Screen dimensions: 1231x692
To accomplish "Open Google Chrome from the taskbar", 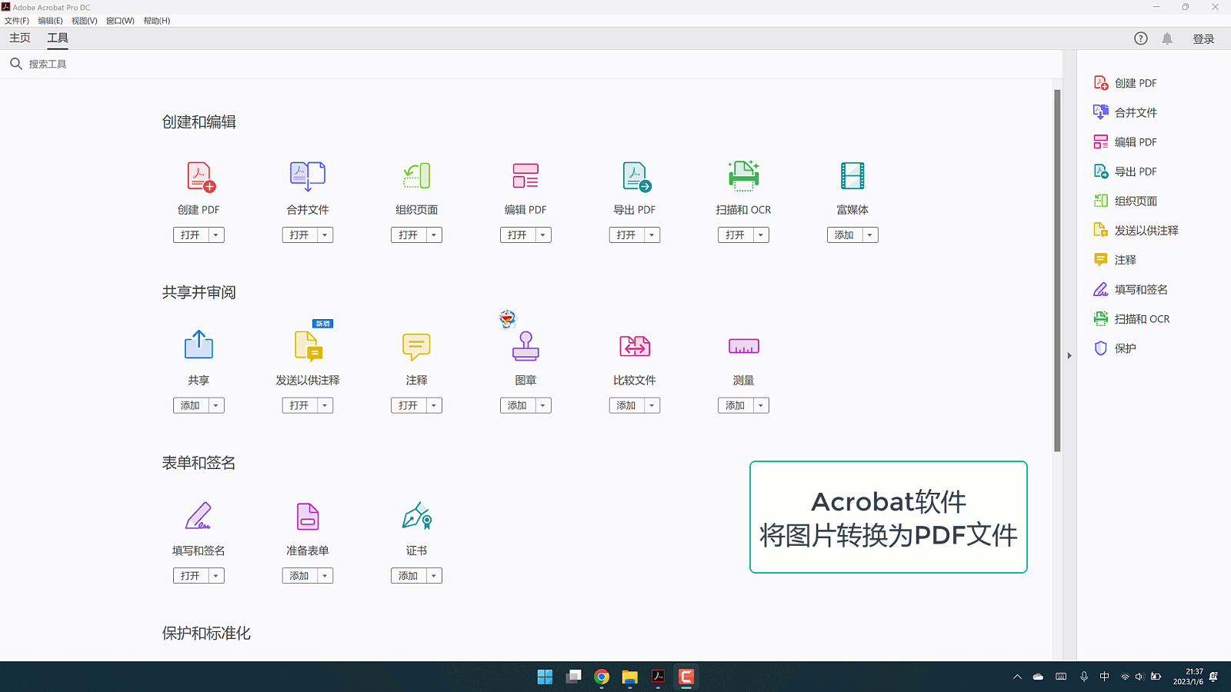I will [602, 677].
